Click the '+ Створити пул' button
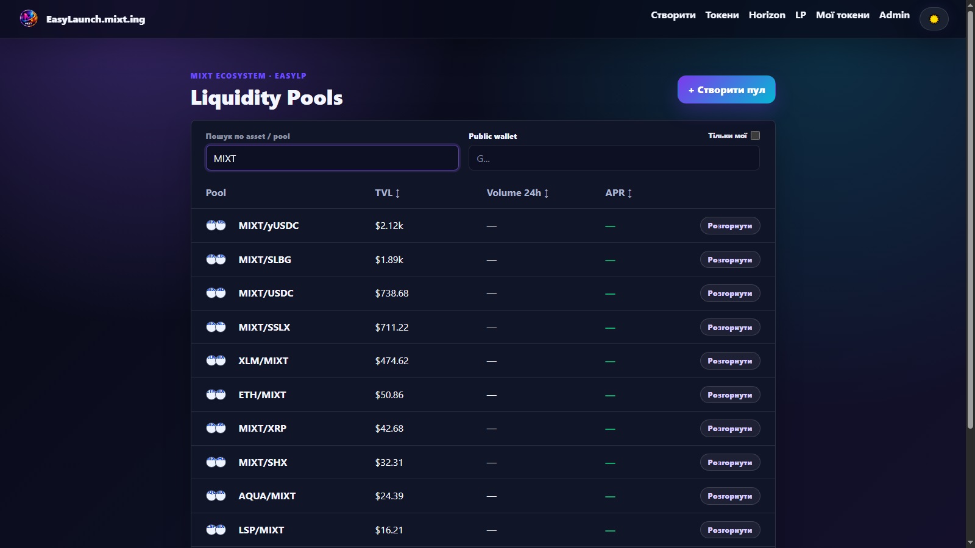Viewport: 975px width, 548px height. [726, 90]
